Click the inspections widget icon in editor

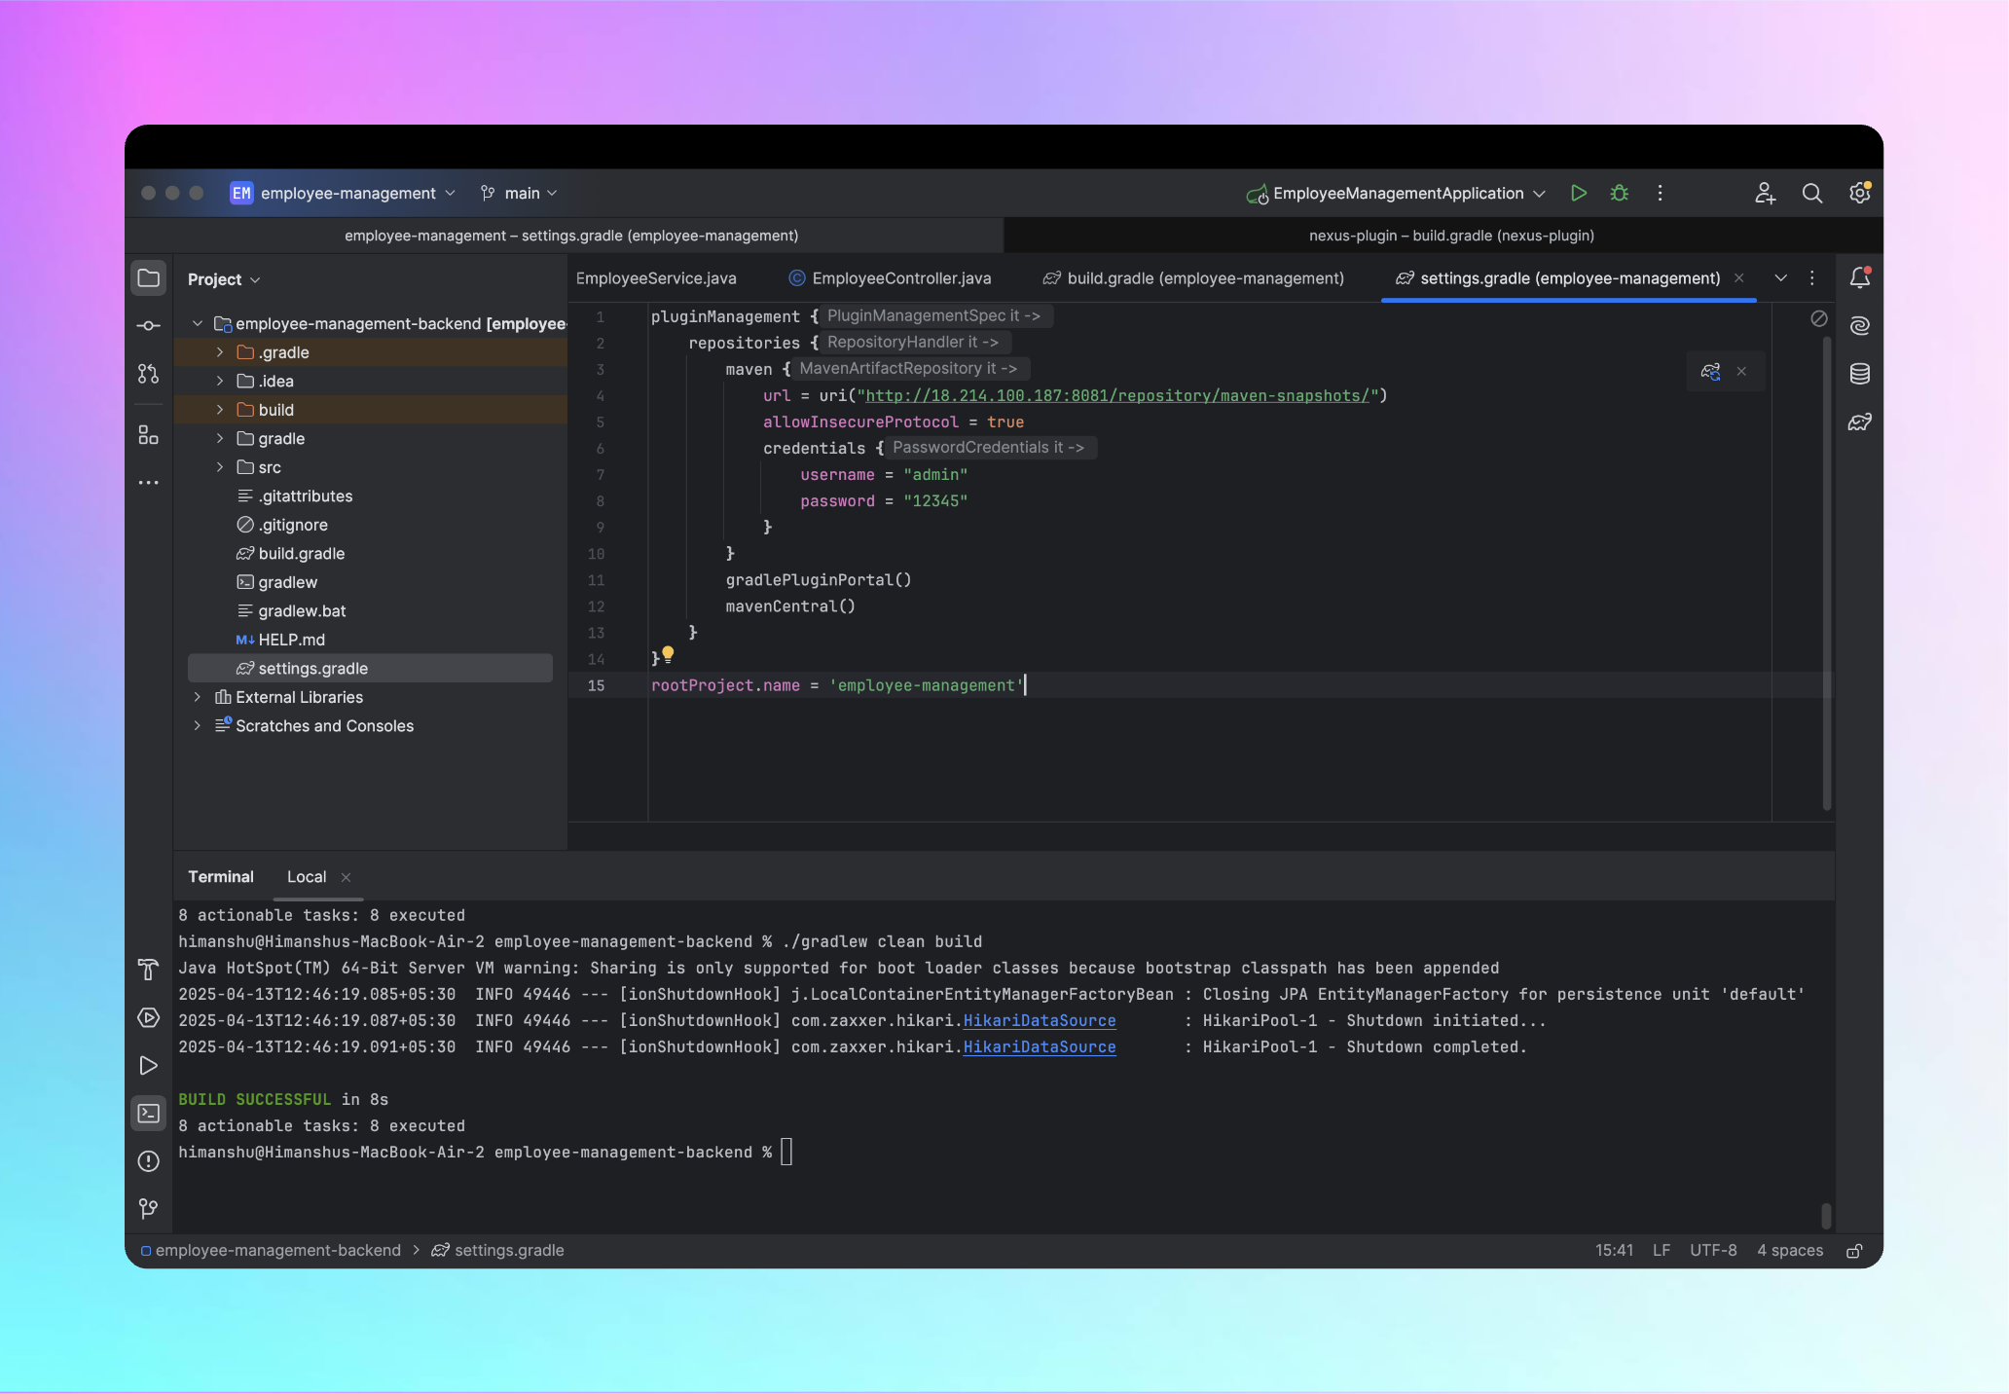1819,318
